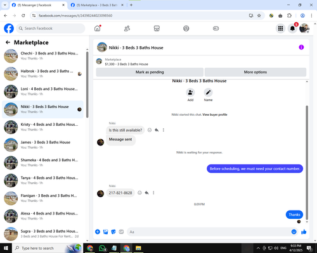Open the browser extensions puzzle icon
This screenshot has width=317, height=253.
click(x=289, y=16)
